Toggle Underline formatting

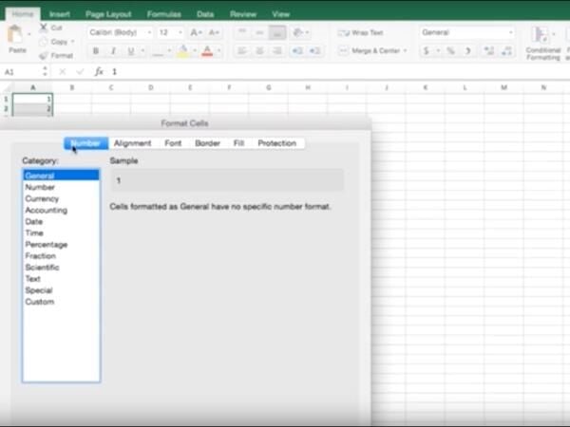[x=131, y=51]
